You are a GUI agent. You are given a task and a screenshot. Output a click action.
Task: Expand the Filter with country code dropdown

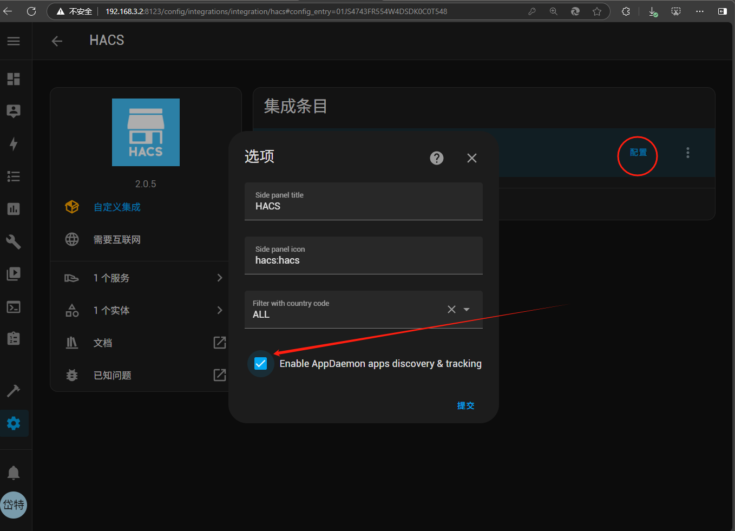point(467,310)
